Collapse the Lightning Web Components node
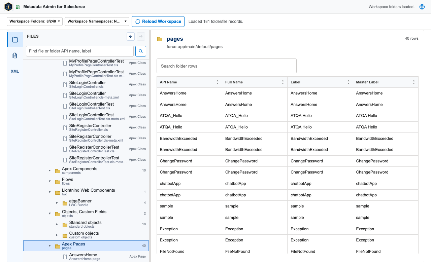The width and height of the screenshot is (431, 269). [x=50, y=192]
